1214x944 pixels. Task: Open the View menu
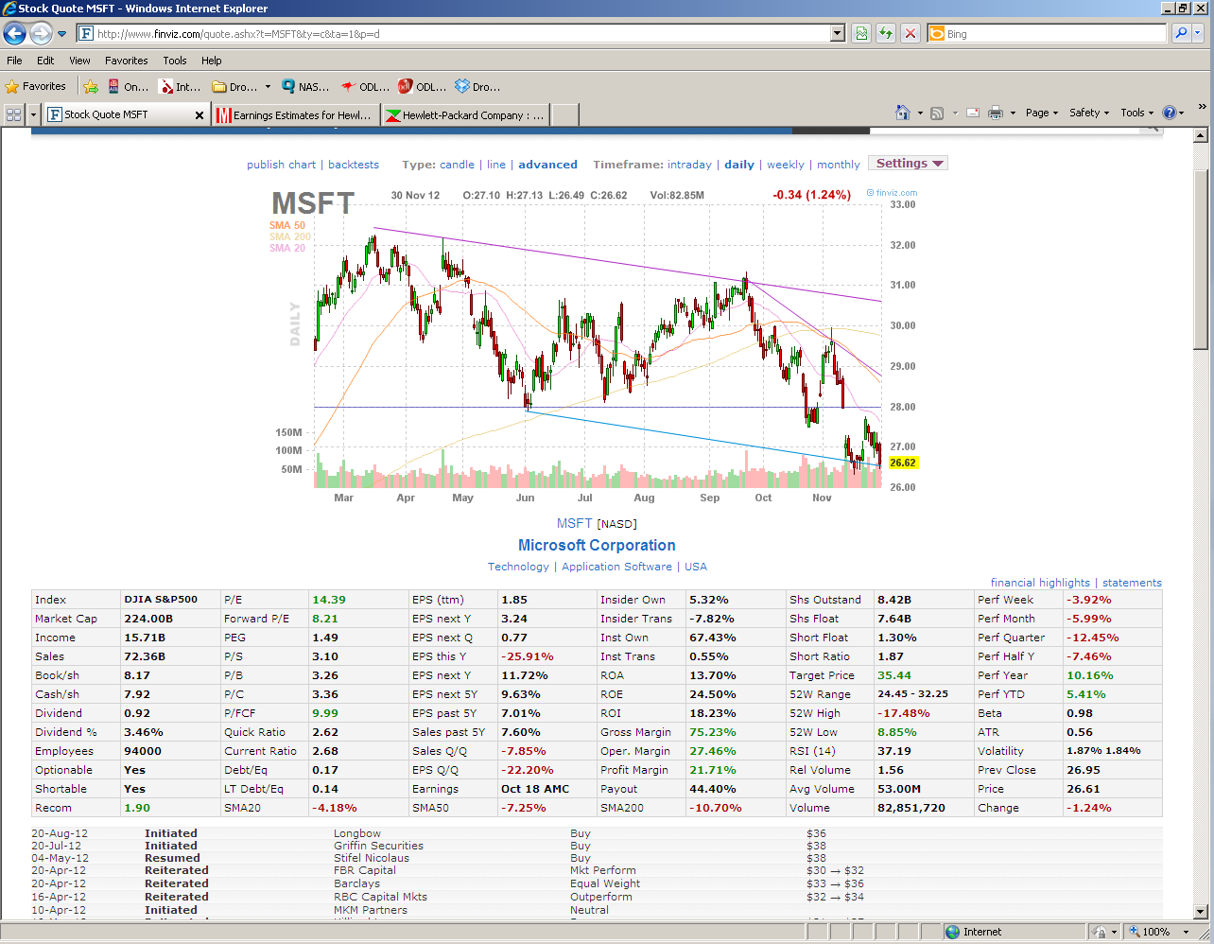[x=79, y=61]
